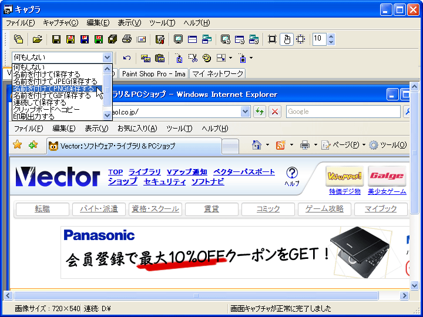Decrease the timer value with down stepper
Viewport: 423px width, 317px height.
coord(331,42)
